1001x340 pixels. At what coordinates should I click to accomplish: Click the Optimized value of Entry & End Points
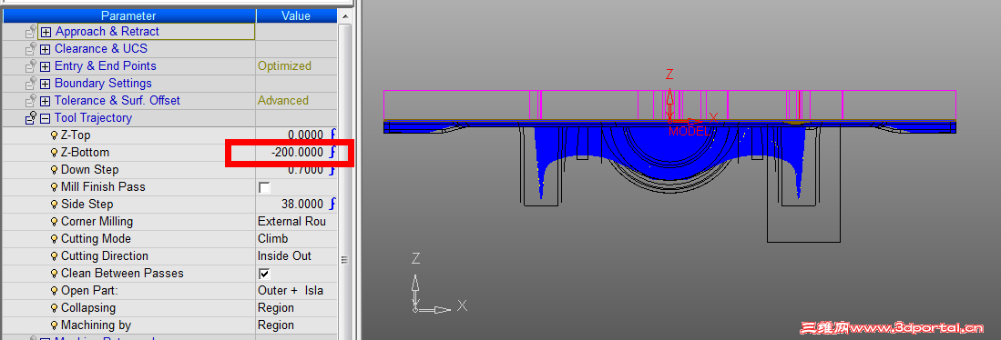(285, 66)
